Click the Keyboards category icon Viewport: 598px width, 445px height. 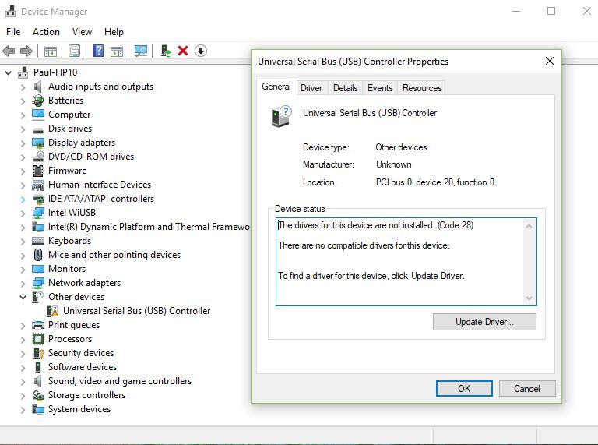pos(37,241)
